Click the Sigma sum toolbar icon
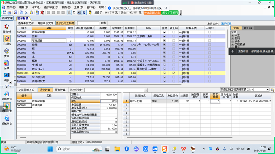 coord(74,12)
